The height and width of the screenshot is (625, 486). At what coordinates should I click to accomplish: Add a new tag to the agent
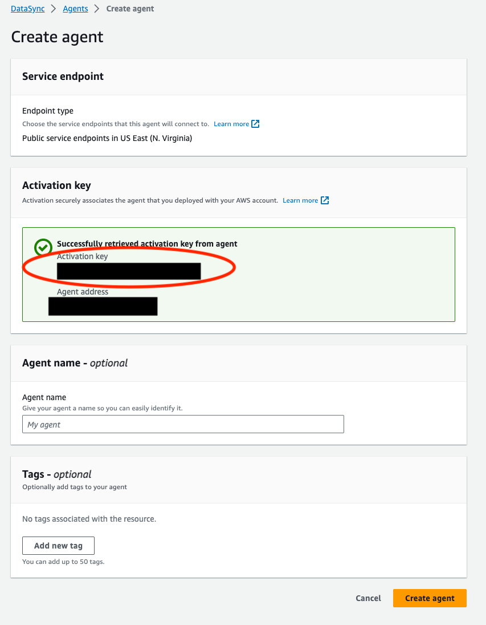point(58,545)
